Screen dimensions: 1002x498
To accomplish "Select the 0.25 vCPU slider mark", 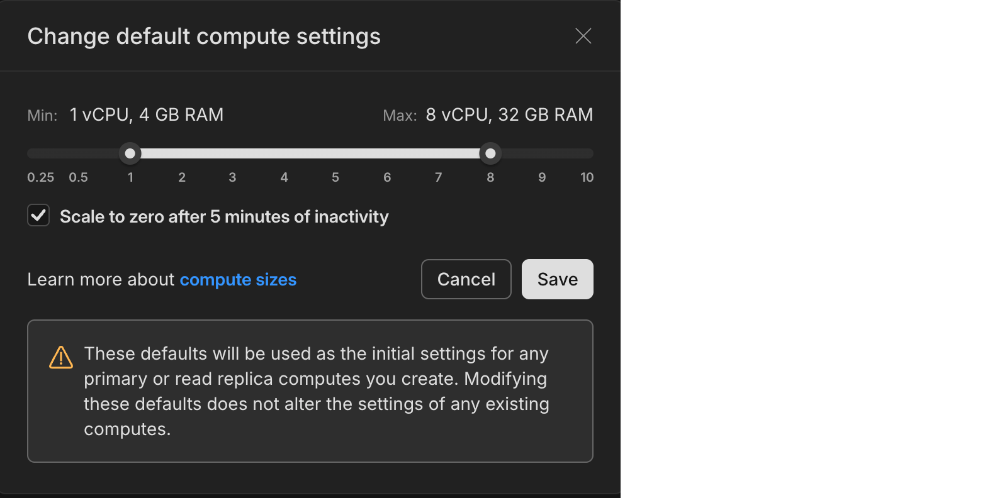I will [40, 177].
